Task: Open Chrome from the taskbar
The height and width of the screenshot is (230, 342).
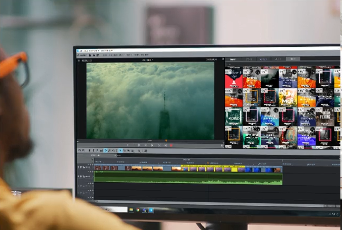Action: 138,210
